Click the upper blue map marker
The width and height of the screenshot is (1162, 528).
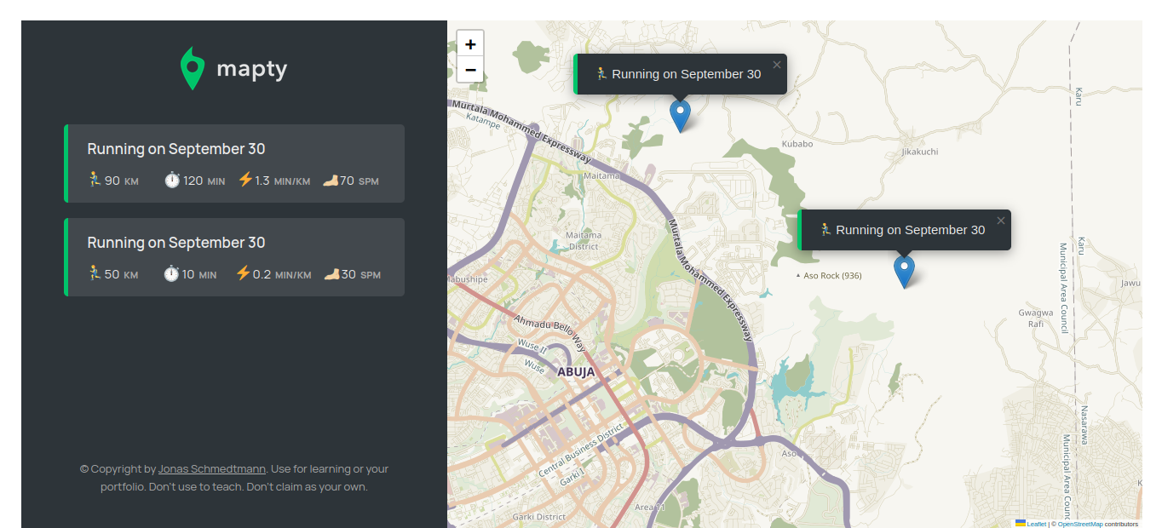[x=680, y=115]
